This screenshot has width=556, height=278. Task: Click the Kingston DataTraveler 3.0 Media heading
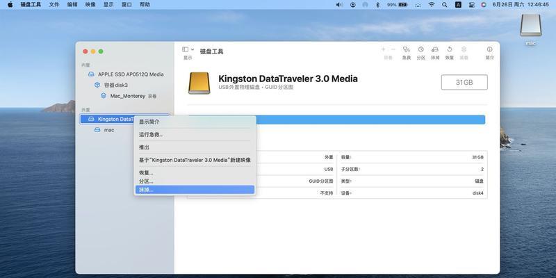288,79
